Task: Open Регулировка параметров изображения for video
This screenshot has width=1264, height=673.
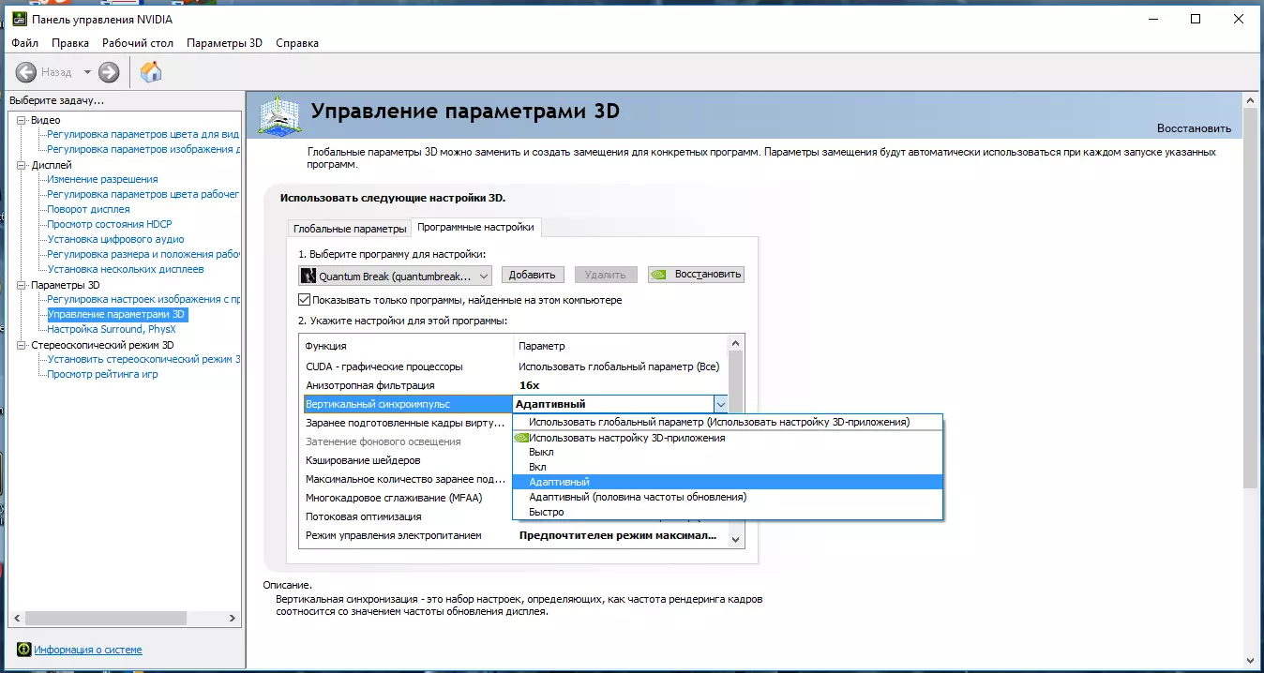Action: click(143, 149)
